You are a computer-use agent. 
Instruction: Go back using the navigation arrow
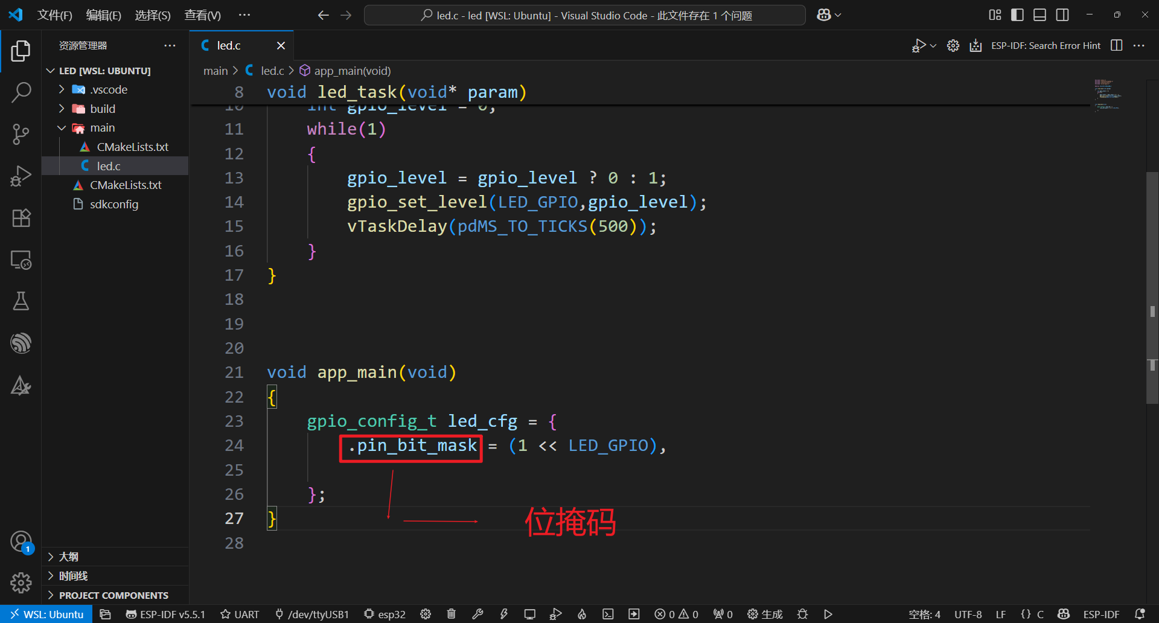(x=323, y=15)
